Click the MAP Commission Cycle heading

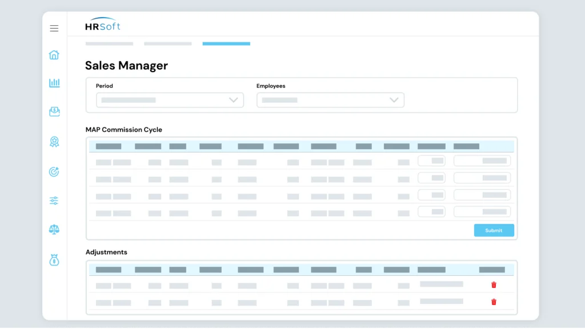(124, 130)
